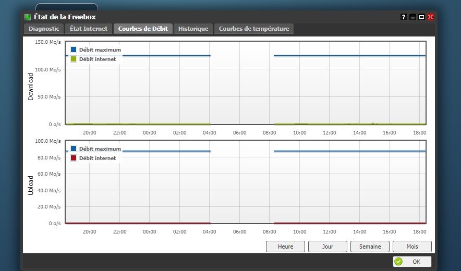Viewport: 461px width, 271px height.
Task: Show hourly graph with Heure button
Action: click(285, 247)
